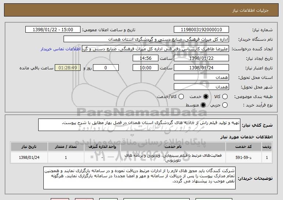Click the quantity cell showing 1
The image size is (283, 200).
[66, 157]
